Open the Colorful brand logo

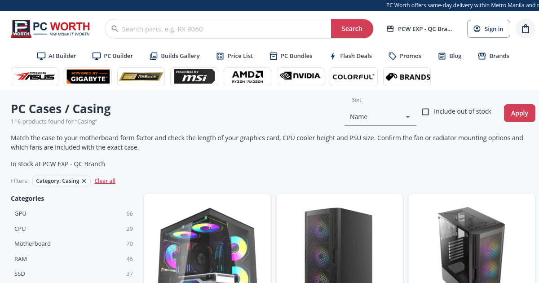pos(353,77)
